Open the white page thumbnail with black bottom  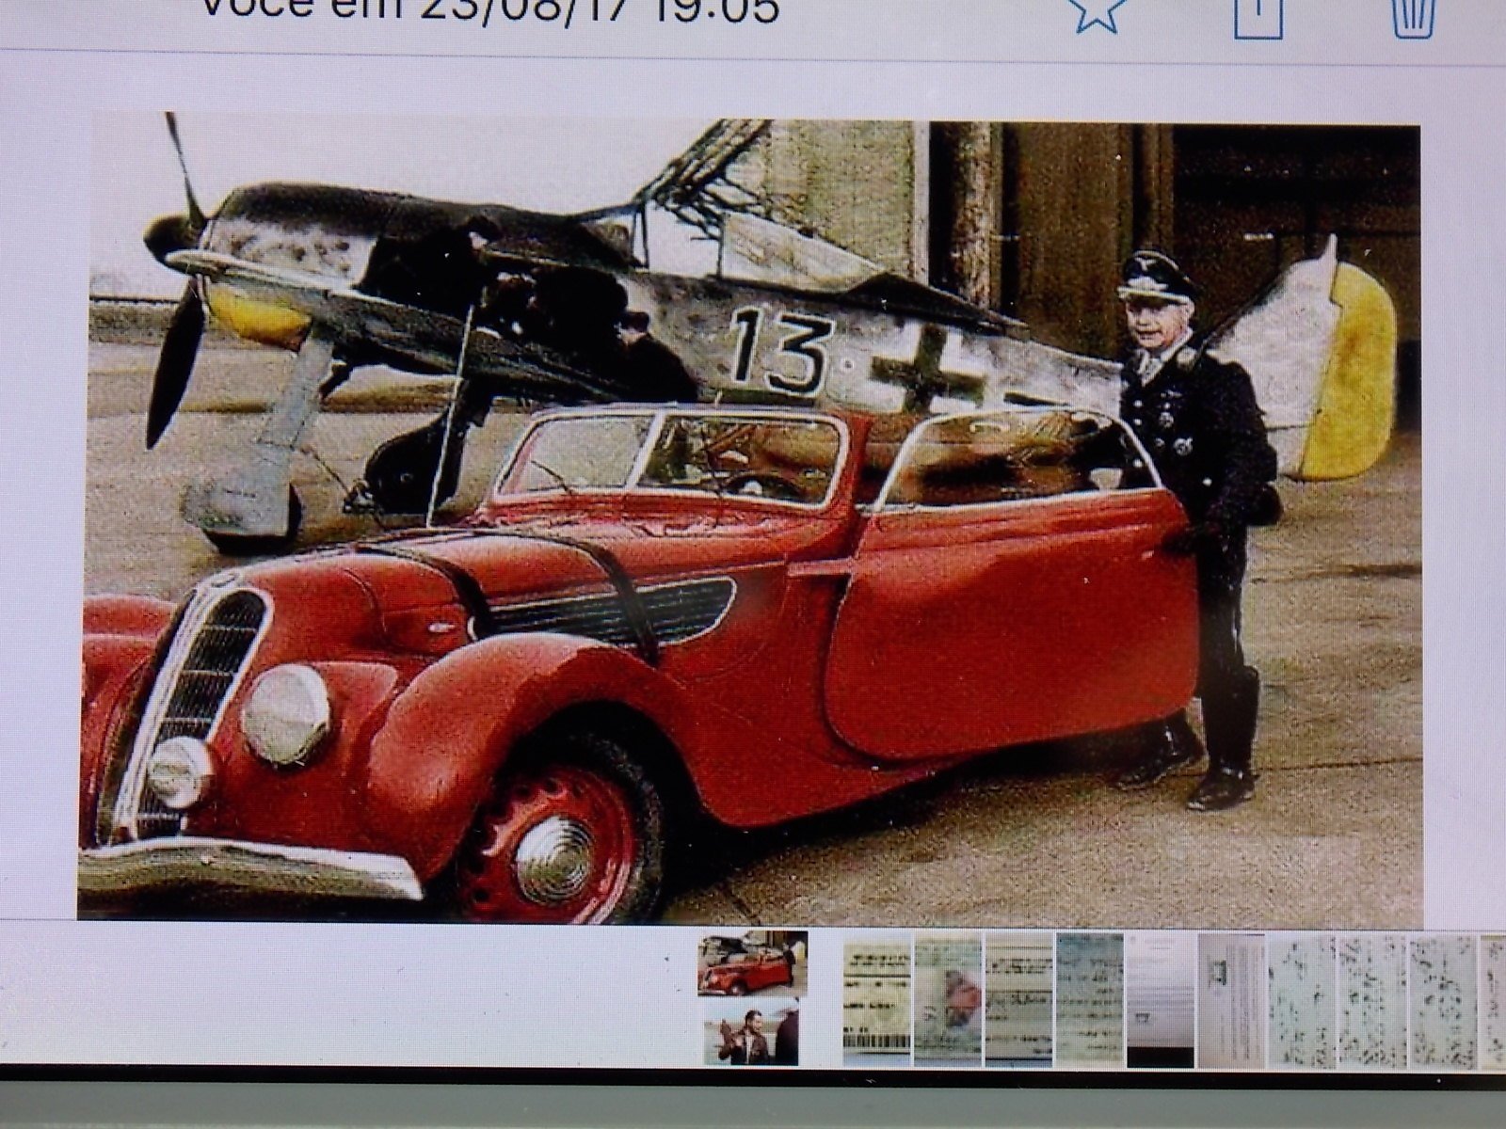[1161, 1001]
